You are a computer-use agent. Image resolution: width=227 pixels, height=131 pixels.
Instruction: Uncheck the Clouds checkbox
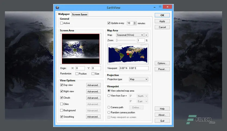(62, 98)
